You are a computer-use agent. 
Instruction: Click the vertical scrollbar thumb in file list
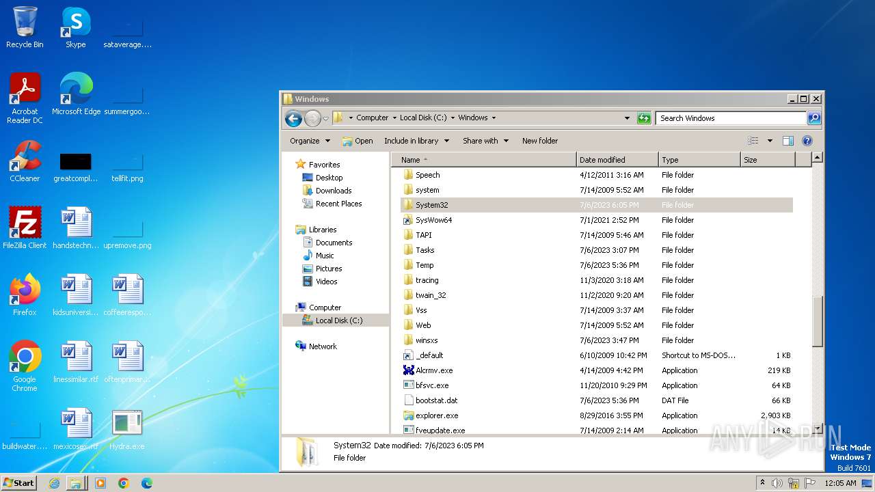pyautogui.click(x=817, y=321)
